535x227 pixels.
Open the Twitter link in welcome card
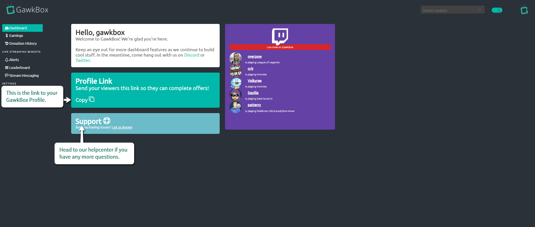click(83, 60)
